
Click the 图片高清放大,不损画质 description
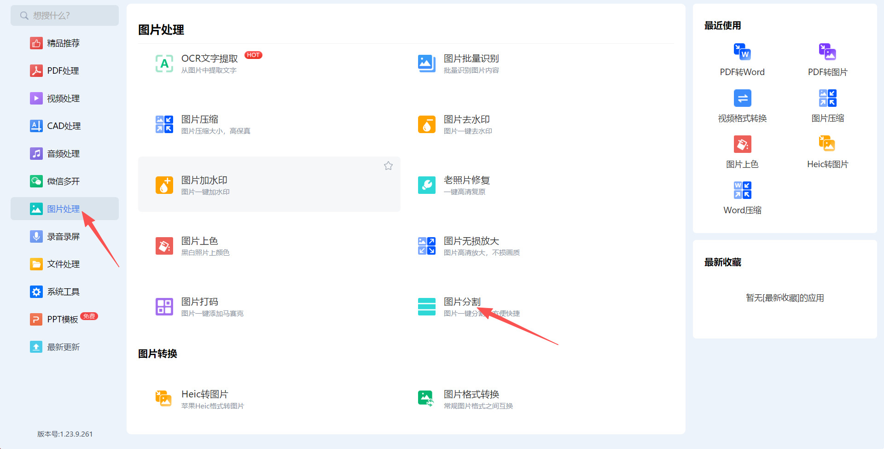point(482,253)
